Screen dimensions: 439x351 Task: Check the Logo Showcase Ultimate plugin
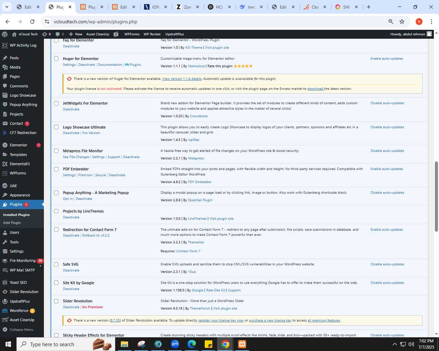tap(56, 127)
